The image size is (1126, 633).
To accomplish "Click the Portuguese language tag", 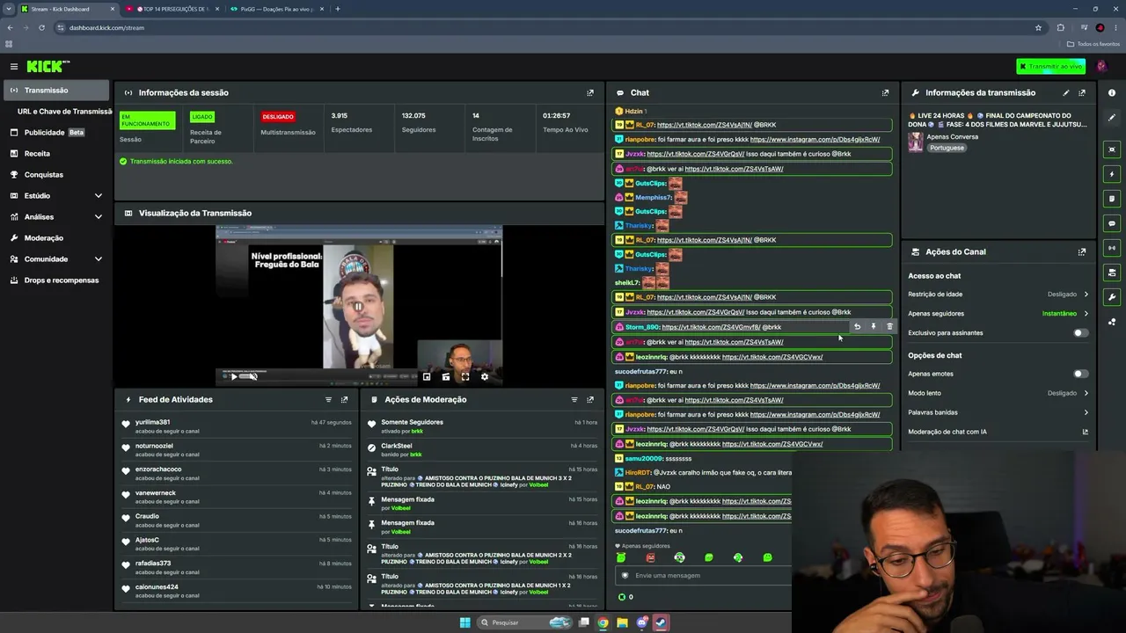I will click(x=947, y=148).
